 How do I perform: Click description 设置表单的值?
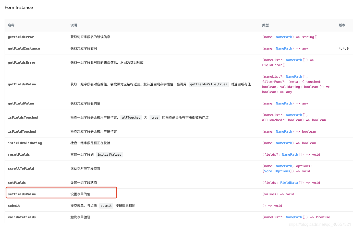pos(80,194)
